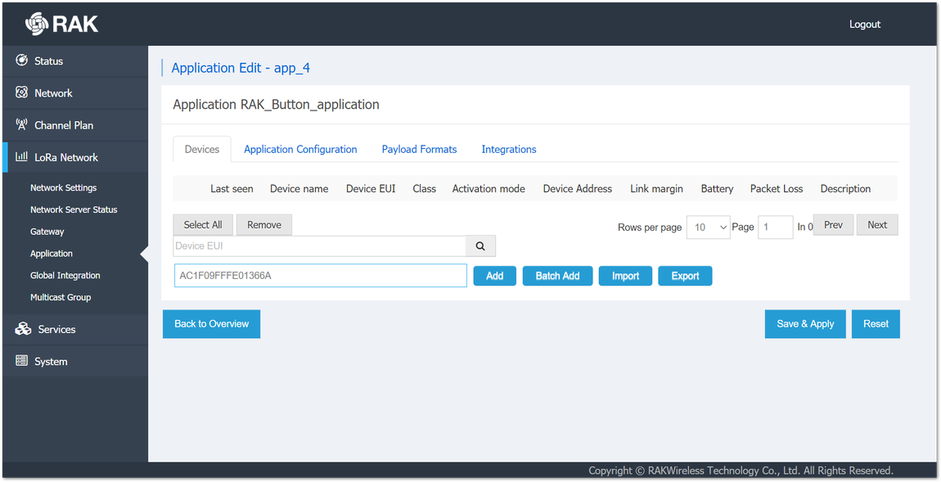This screenshot has width=941, height=482.
Task: Switch to the Devices tab
Action: 201,150
